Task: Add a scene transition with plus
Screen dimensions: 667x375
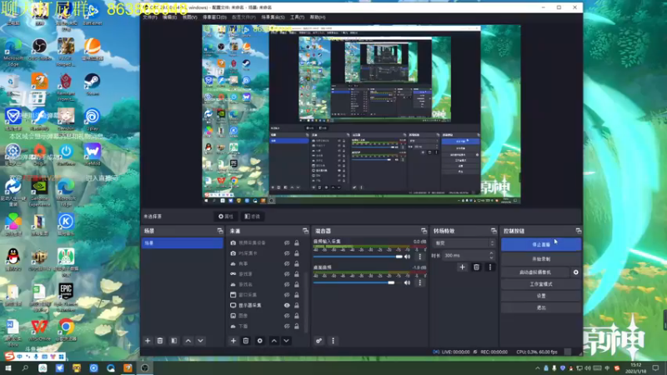Action: coord(463,267)
